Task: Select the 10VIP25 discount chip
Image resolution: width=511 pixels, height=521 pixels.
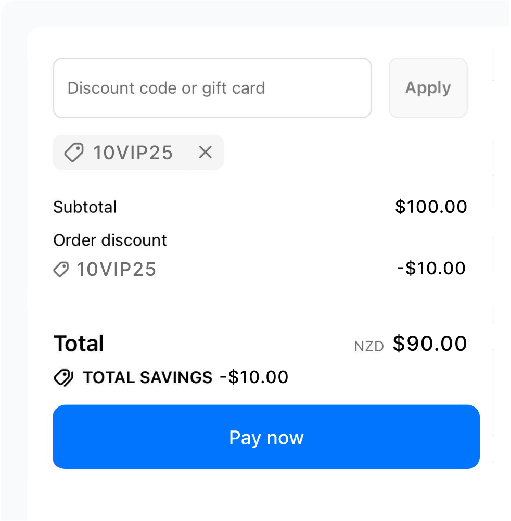Action: pos(138,152)
